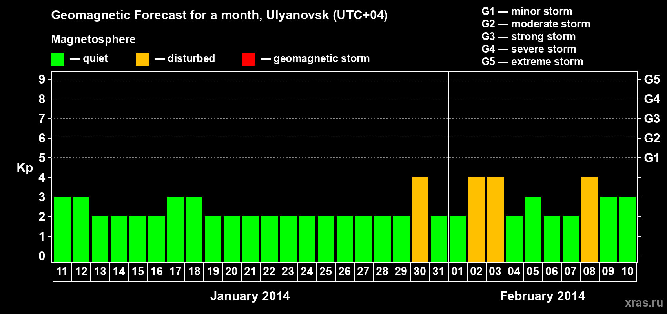Click the orange bar for February 02

477,219
